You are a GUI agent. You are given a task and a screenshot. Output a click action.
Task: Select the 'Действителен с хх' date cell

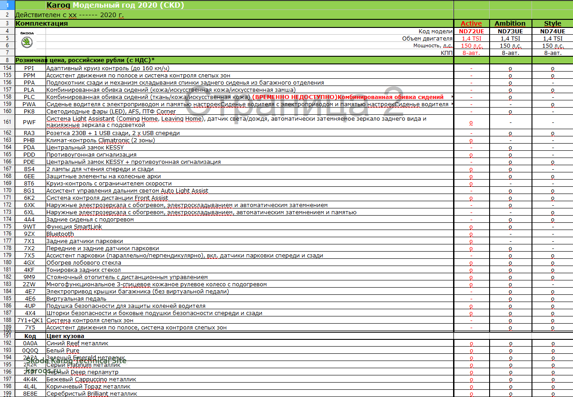(234, 15)
